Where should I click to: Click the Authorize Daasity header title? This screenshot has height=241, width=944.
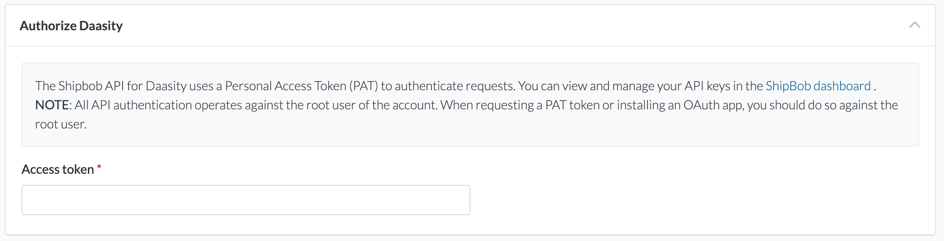(71, 26)
